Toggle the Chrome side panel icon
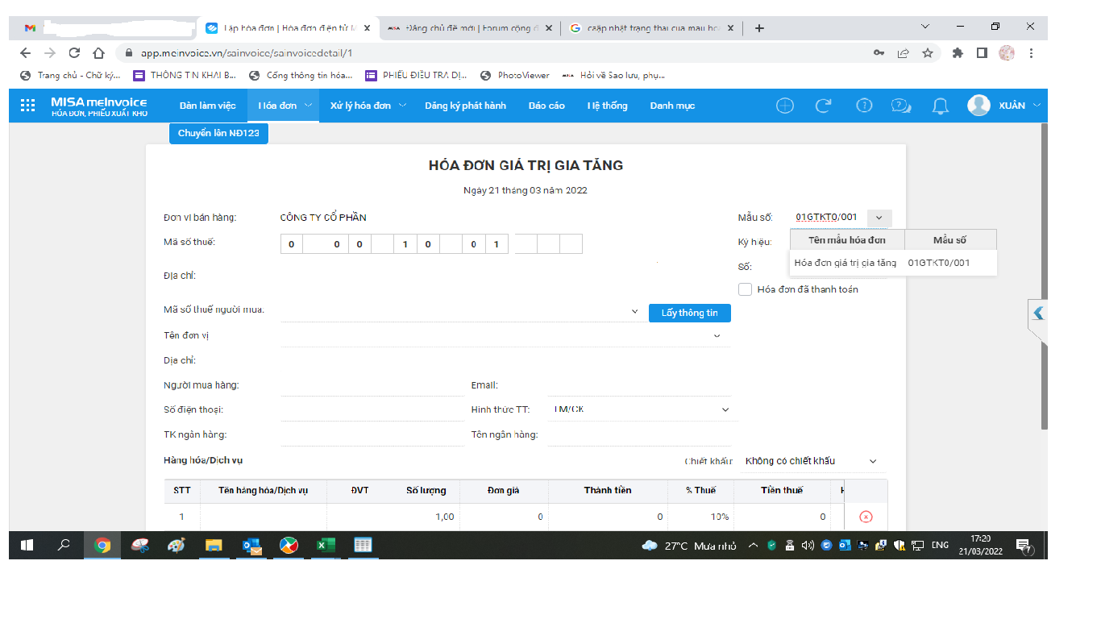Image resolution: width=1101 pixels, height=619 pixels. pos(982,53)
